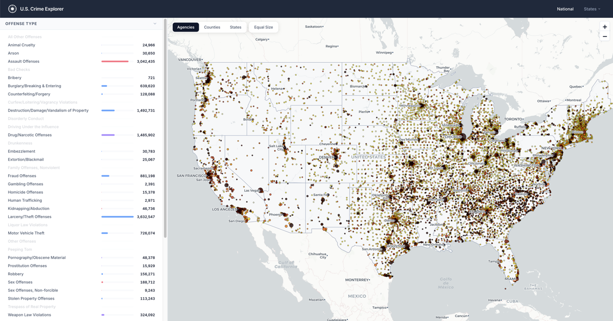Switch map to Counties view

pos(212,27)
